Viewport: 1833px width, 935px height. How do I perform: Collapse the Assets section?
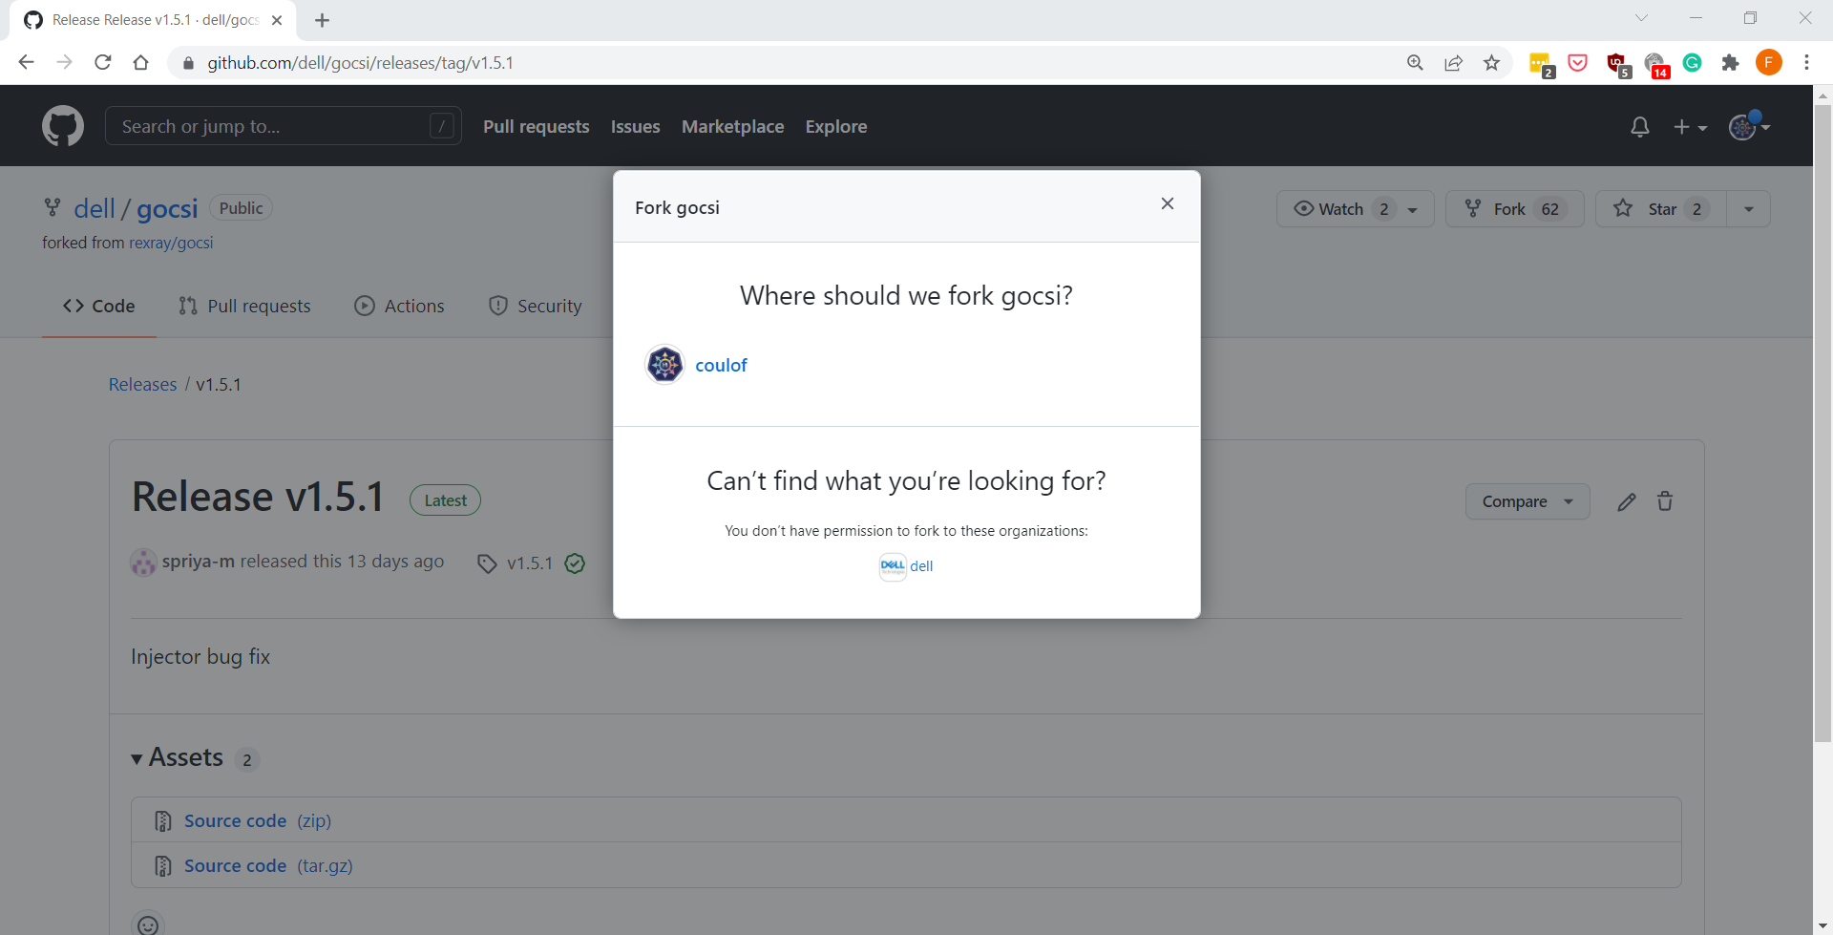137,757
